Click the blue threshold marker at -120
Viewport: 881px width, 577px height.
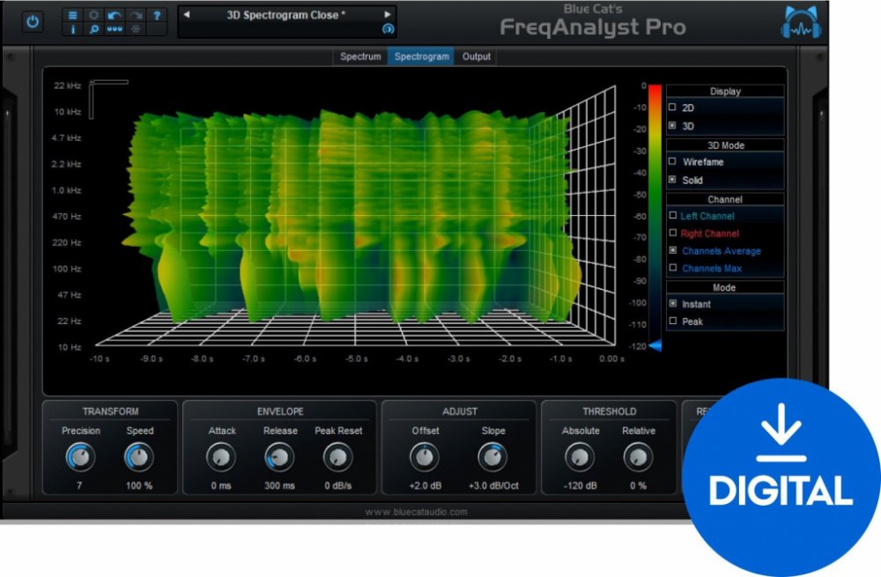[x=655, y=346]
